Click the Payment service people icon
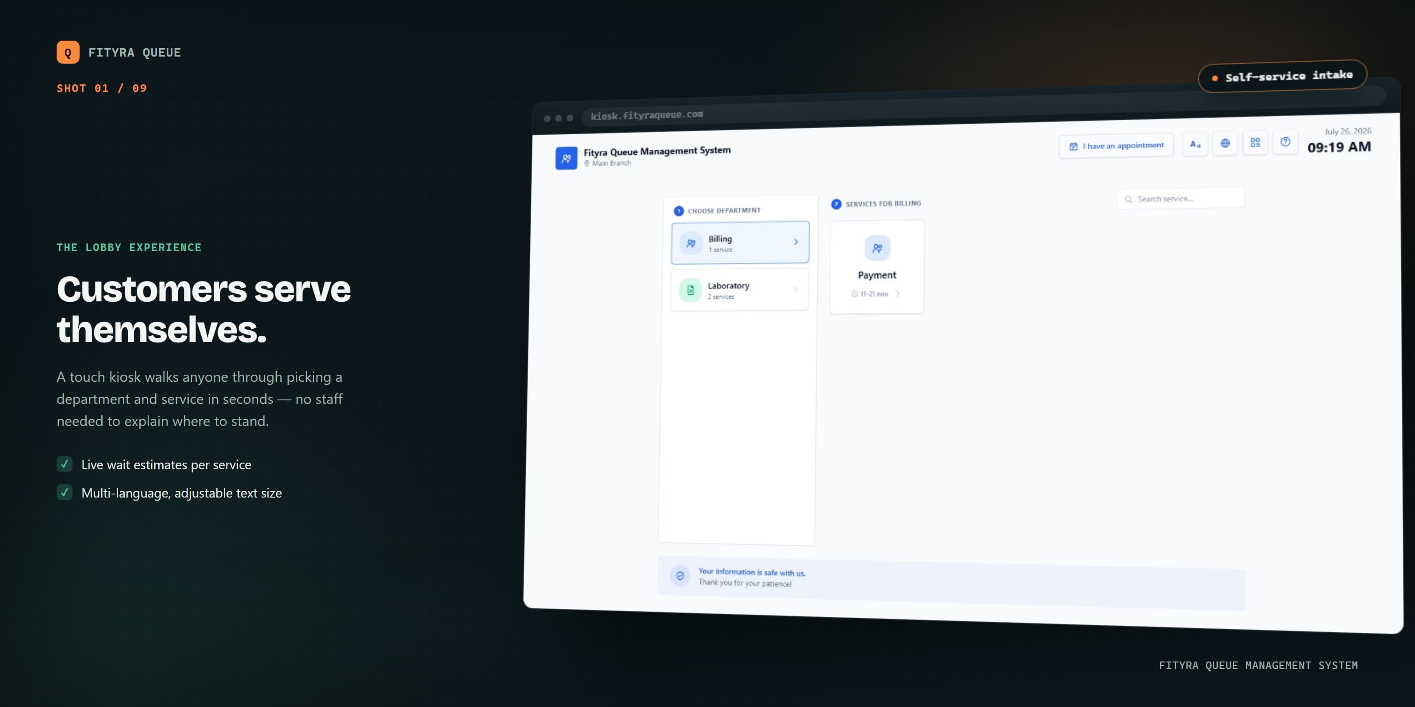 tap(877, 248)
